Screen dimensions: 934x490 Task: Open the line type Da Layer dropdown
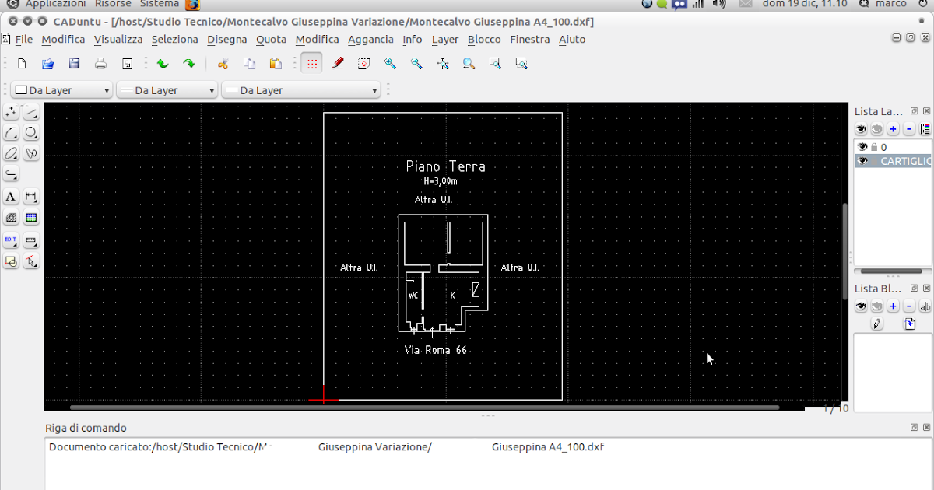tap(301, 90)
